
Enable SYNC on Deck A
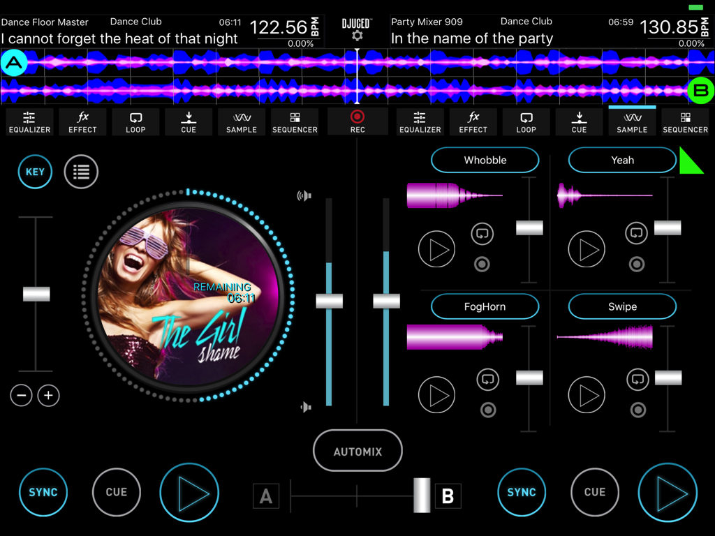[43, 492]
